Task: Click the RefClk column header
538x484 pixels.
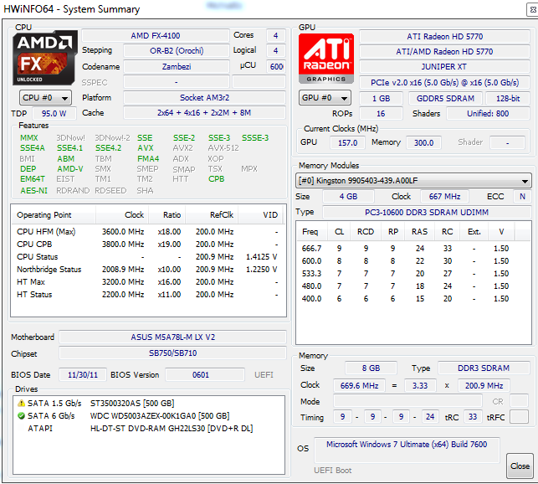Action: (x=212, y=215)
